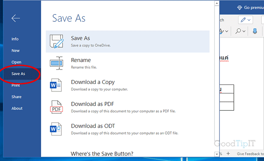Click the PDF file icon
The width and height of the screenshot is (264, 161).
point(57,107)
